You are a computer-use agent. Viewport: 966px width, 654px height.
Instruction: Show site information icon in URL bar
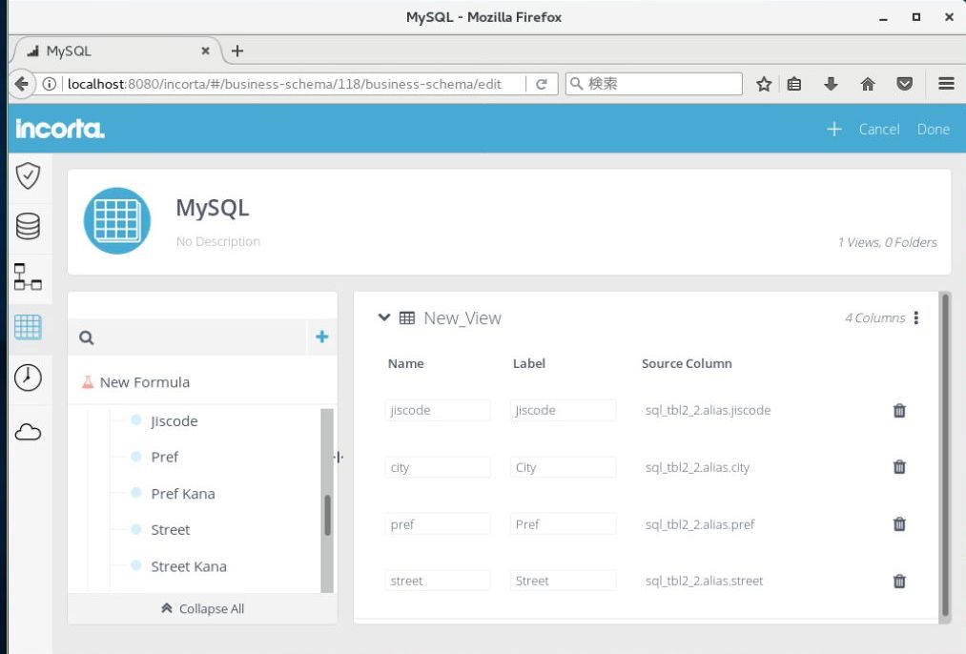[50, 84]
